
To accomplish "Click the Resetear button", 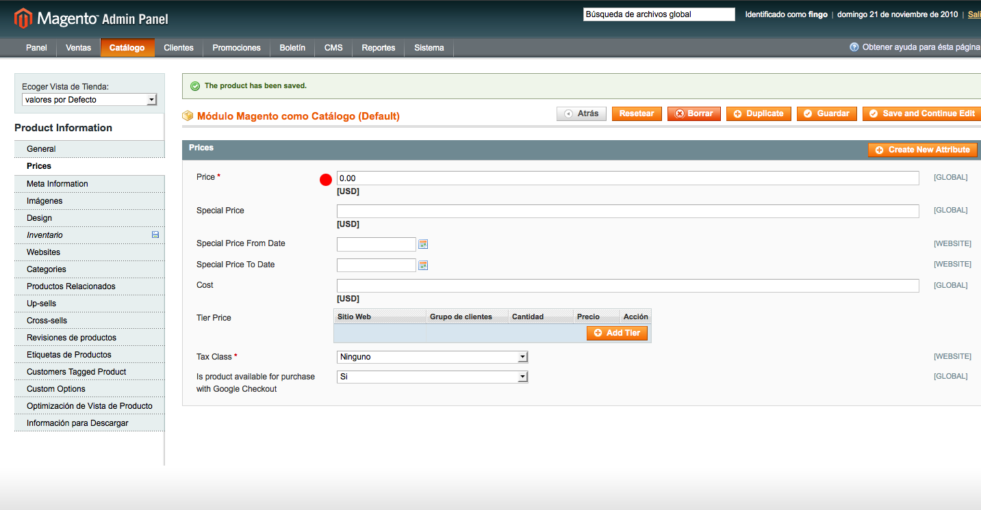I will (637, 113).
